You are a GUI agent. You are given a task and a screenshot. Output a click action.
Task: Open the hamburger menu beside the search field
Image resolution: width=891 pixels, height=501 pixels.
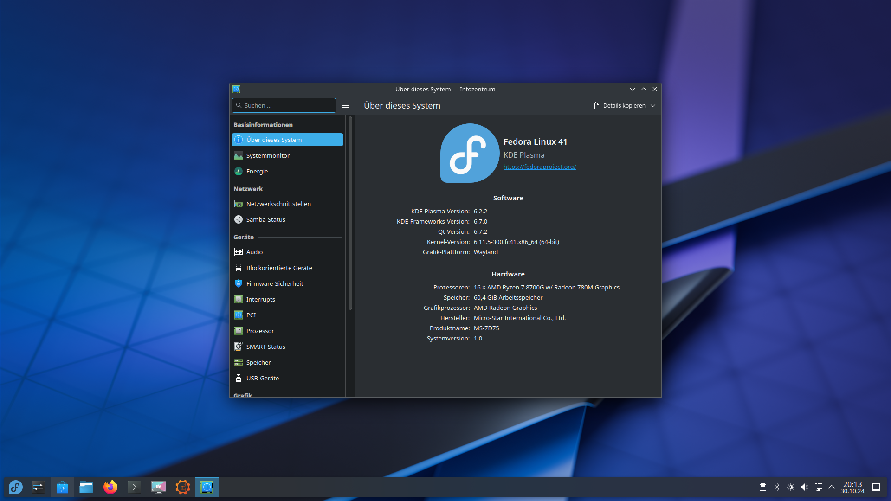pos(345,105)
